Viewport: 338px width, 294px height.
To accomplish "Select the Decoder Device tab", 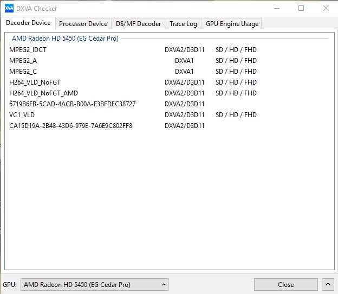I will (28, 23).
